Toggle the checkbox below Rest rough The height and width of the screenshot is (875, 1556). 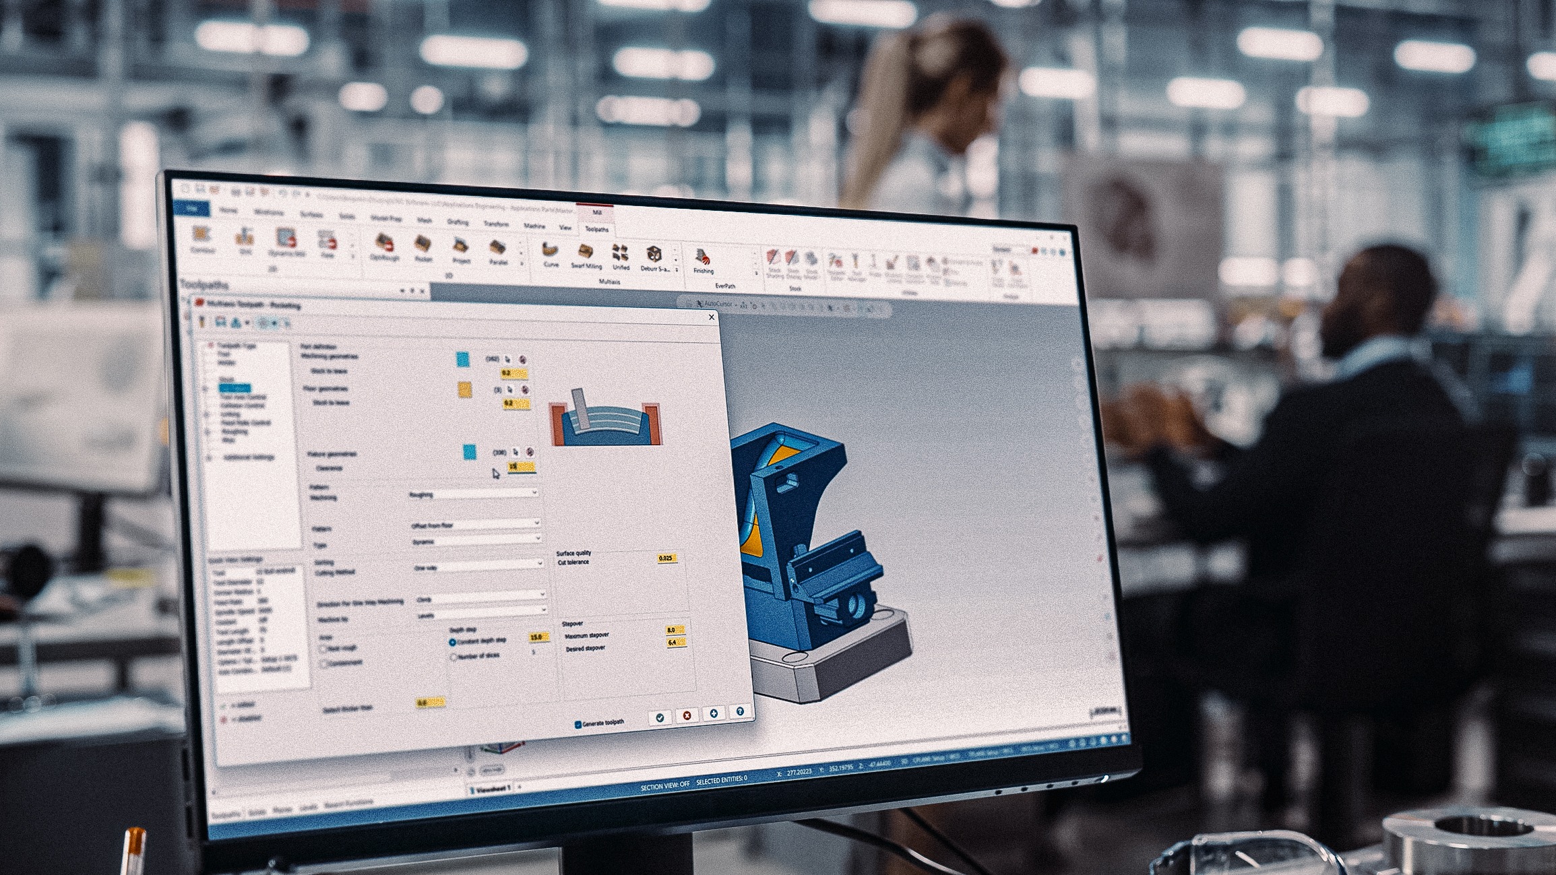pyautogui.click(x=325, y=663)
